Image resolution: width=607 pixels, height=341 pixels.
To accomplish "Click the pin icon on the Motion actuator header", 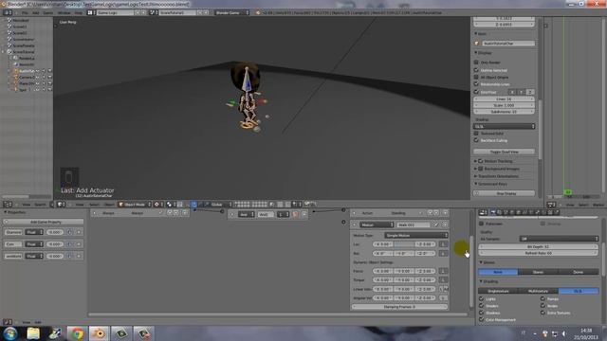I will click(x=436, y=224).
